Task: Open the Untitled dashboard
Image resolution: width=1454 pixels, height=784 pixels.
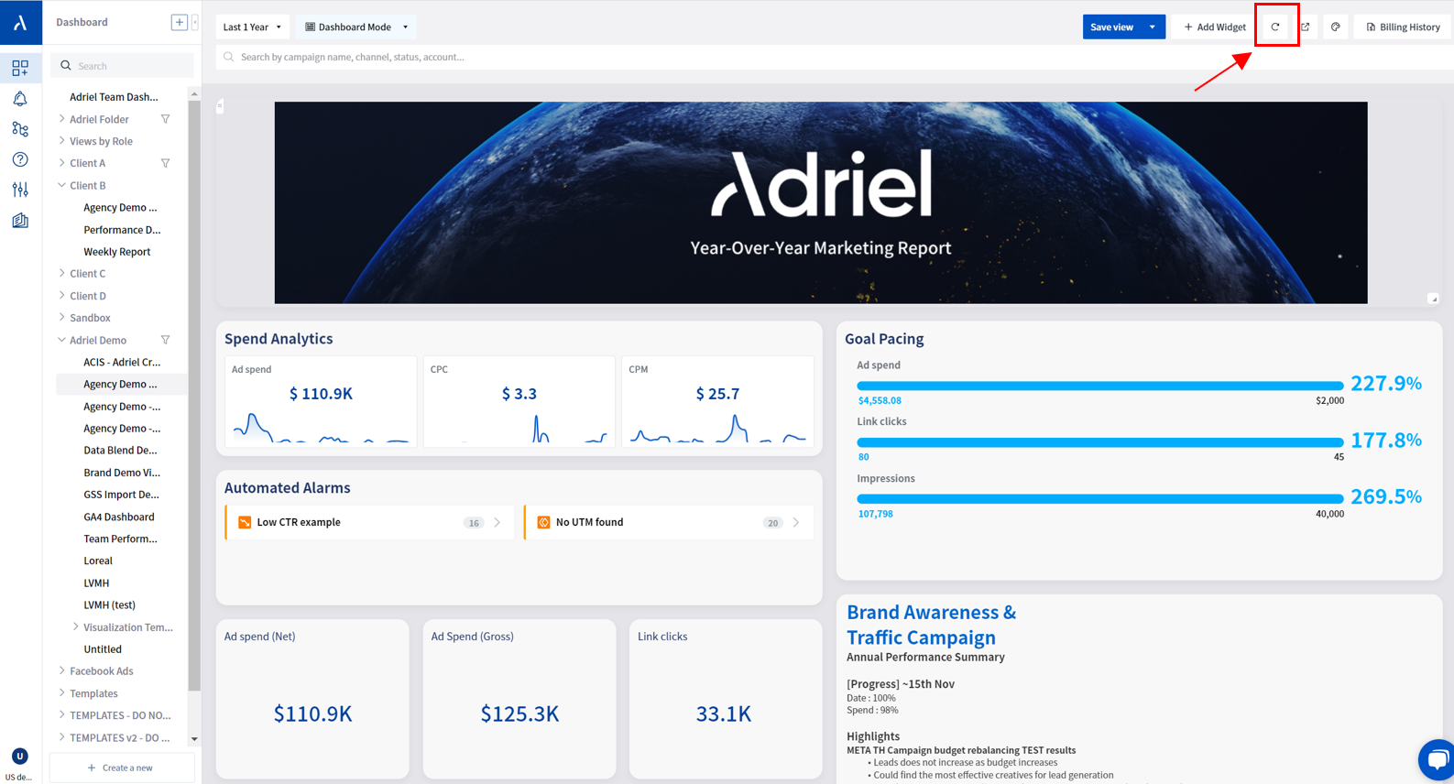Action: click(103, 649)
